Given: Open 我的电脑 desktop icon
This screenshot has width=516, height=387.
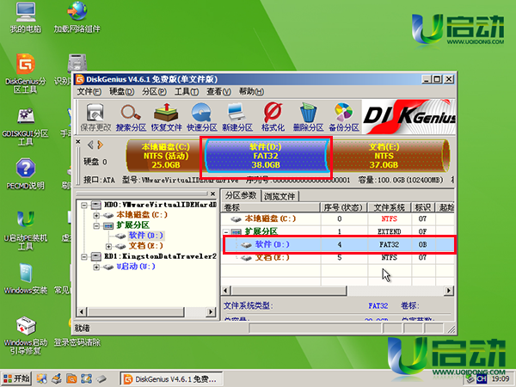Looking at the screenshot, I should [25, 17].
